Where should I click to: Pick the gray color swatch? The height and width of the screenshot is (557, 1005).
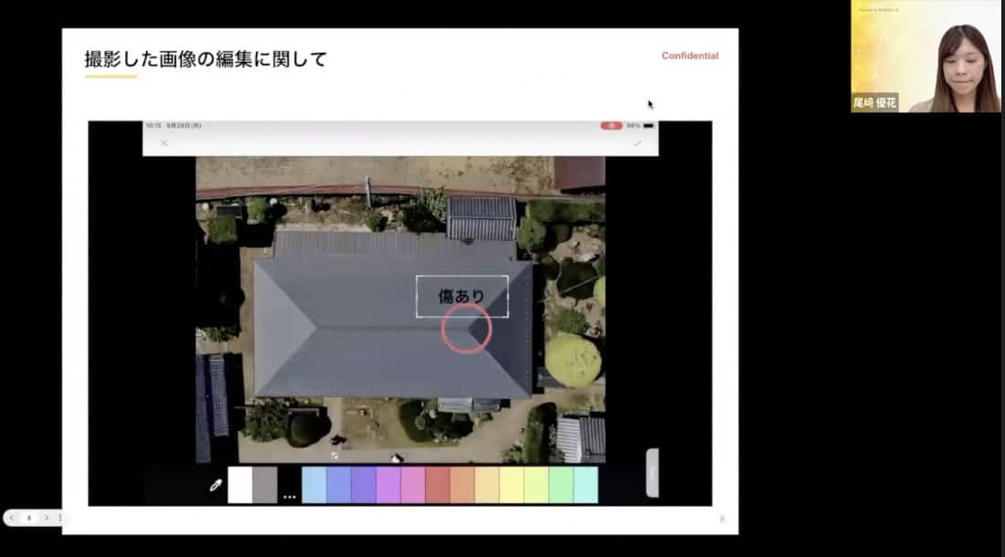coord(264,485)
